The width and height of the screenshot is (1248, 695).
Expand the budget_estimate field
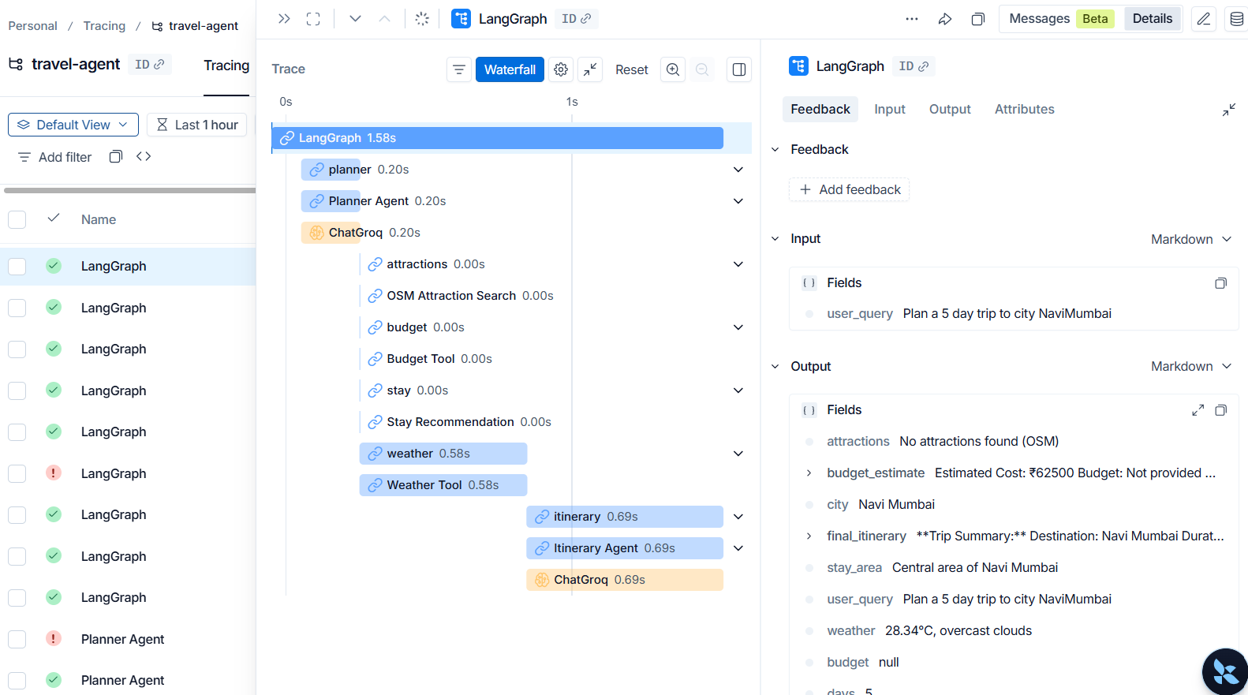pos(809,473)
